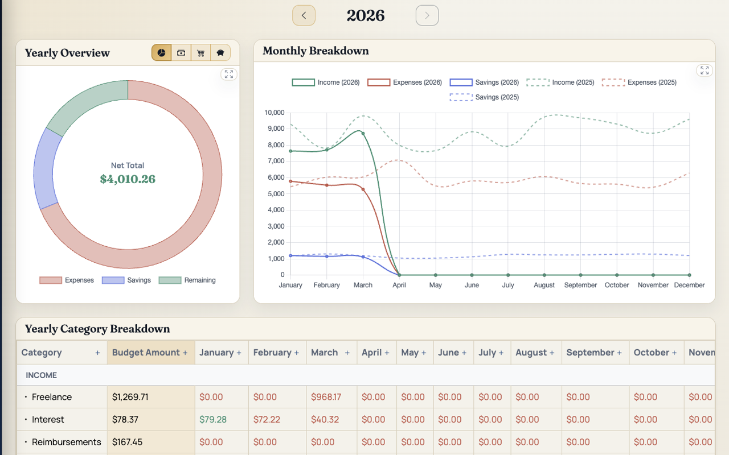
Task: Click the March column header
Action: 324,353
